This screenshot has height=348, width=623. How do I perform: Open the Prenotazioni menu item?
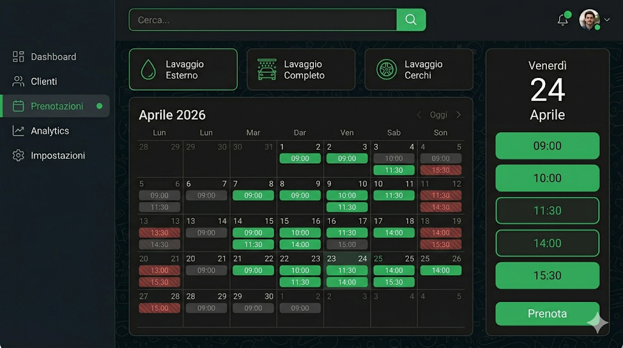click(x=55, y=106)
